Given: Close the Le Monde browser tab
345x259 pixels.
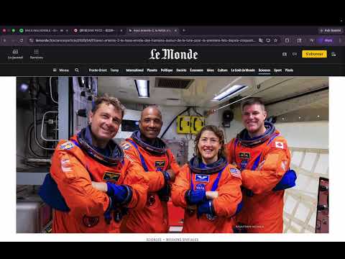Looking at the screenshot, I should coord(175,30).
